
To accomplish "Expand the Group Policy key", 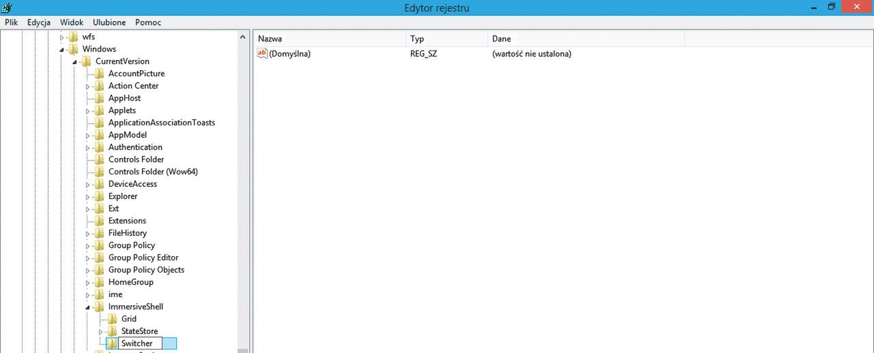I will 87,245.
